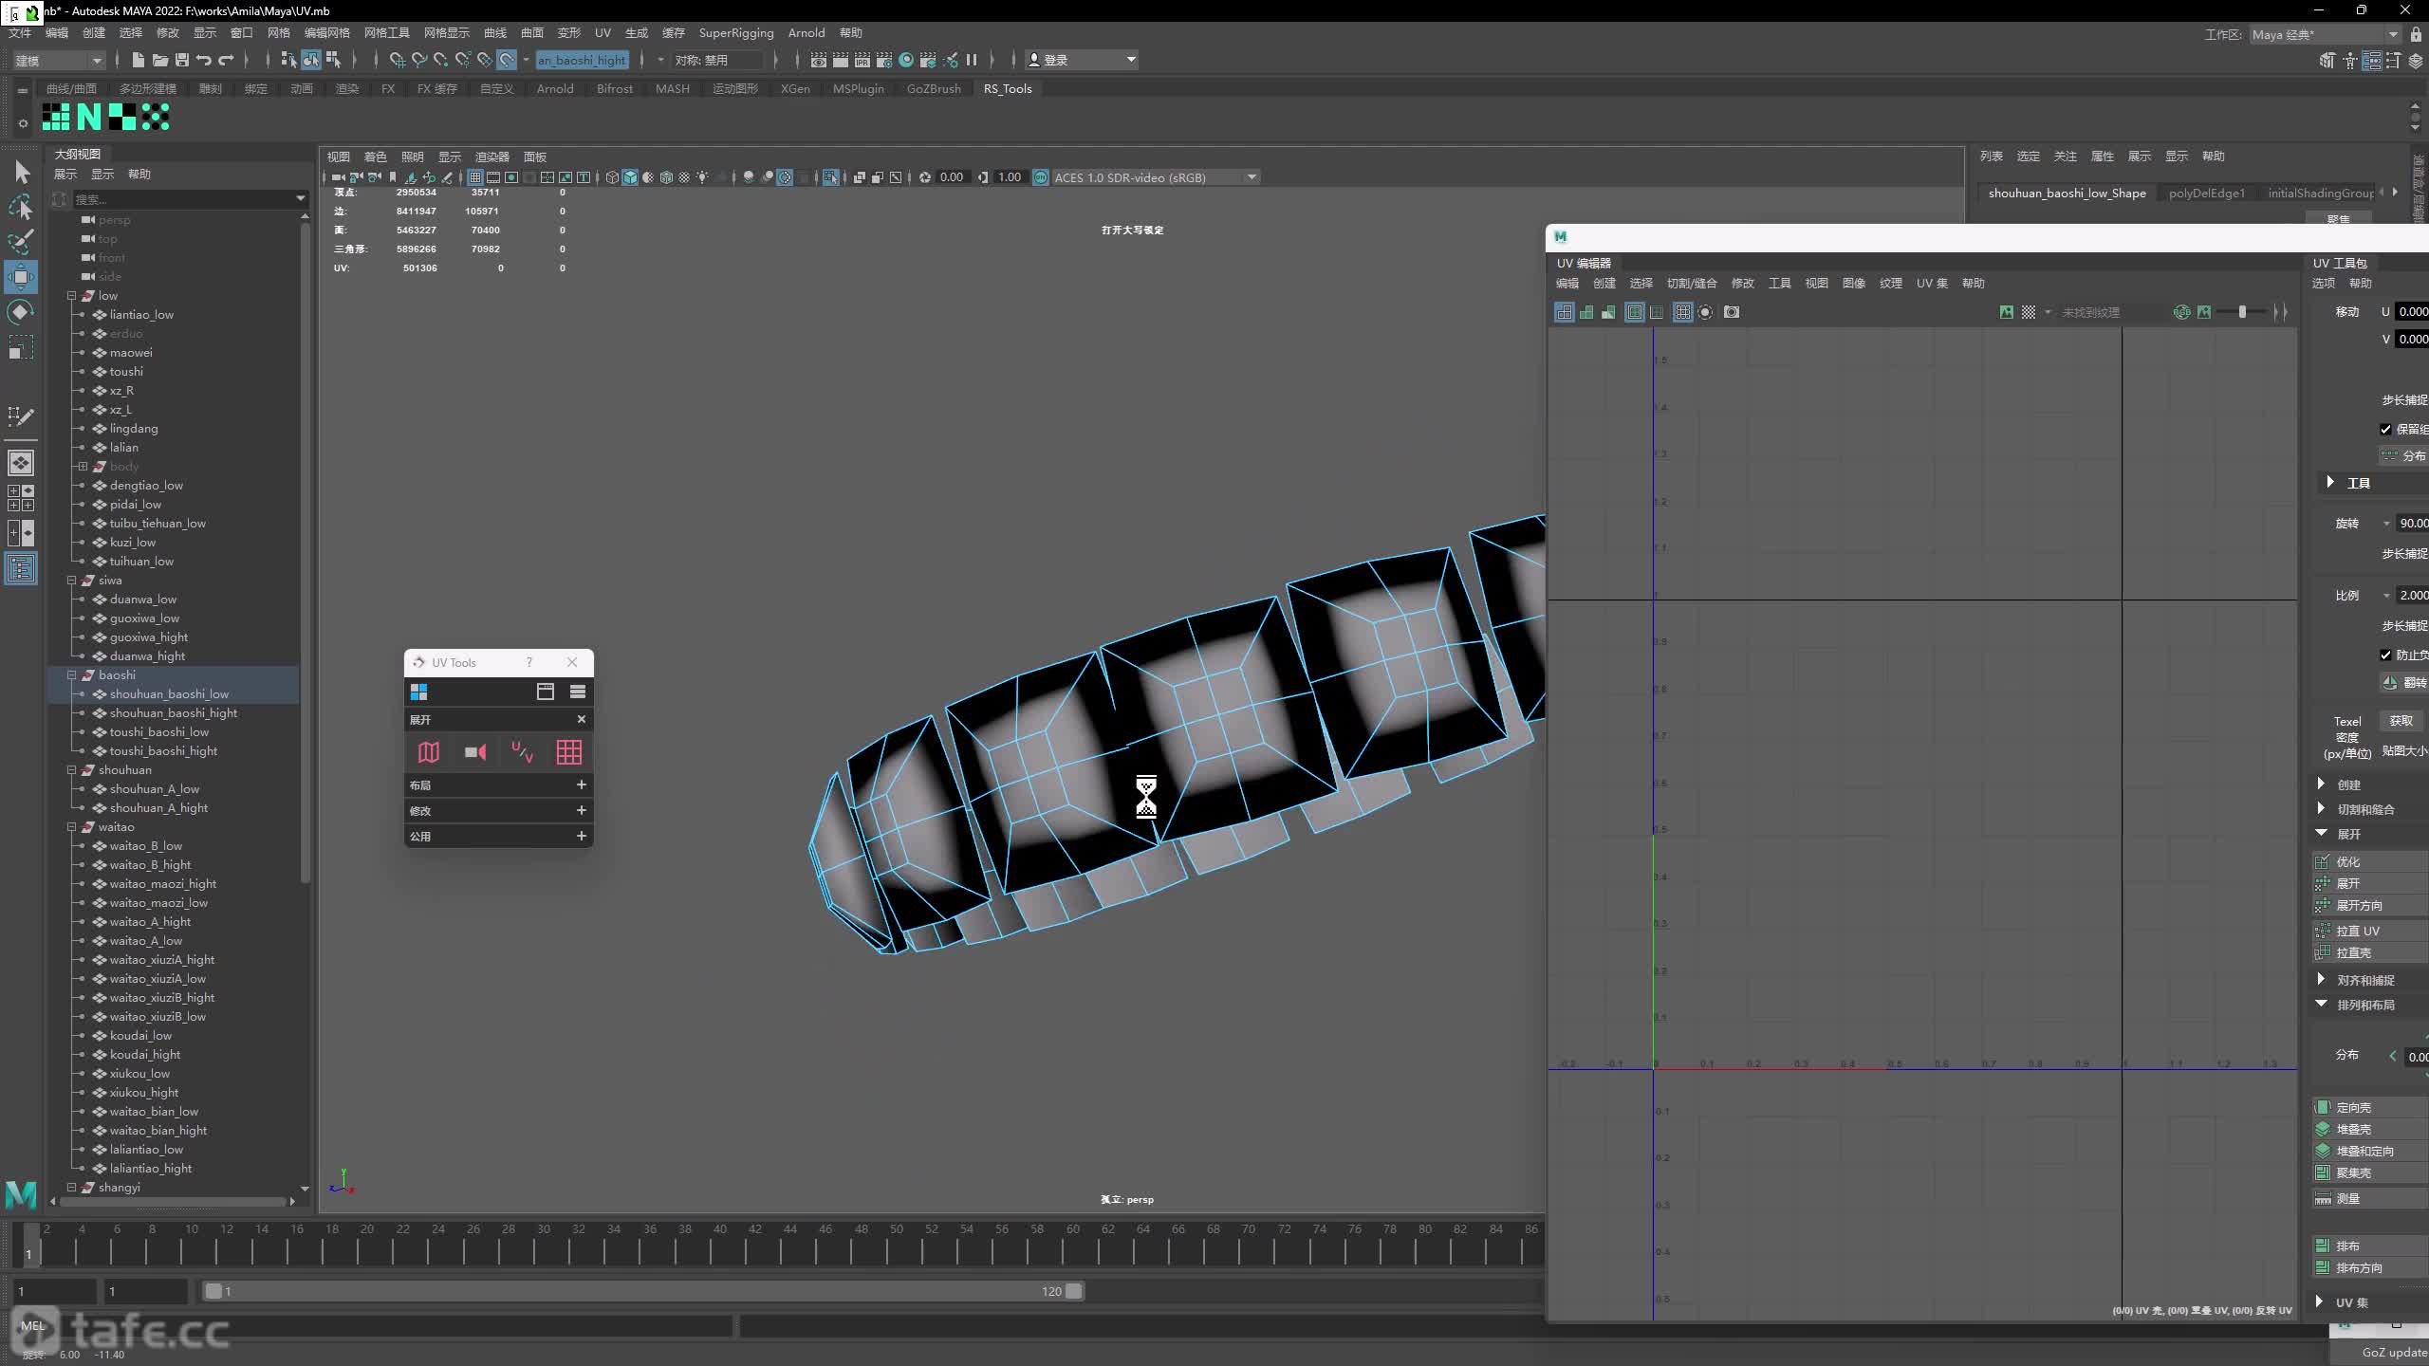Click the 展开方向 button in UV Toolkit

pos(2369,905)
